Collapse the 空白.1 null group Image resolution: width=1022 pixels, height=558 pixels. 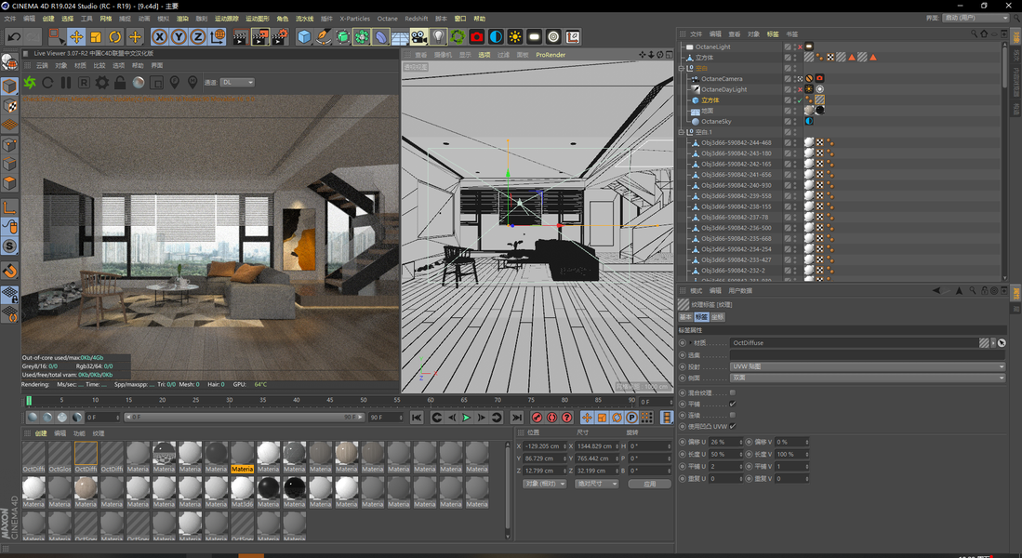(x=682, y=132)
